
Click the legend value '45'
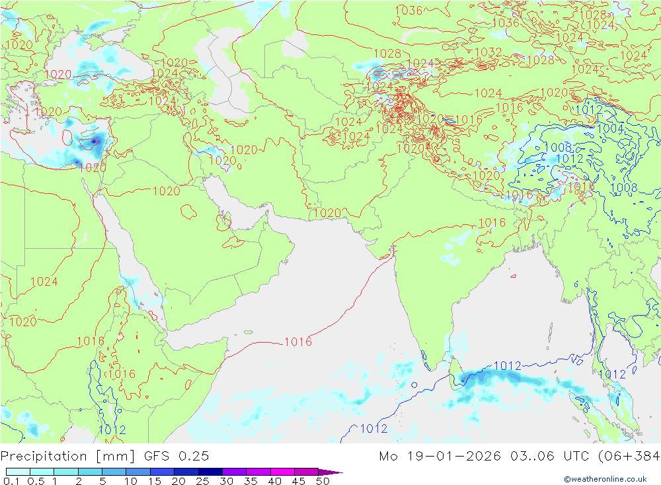[299, 481]
